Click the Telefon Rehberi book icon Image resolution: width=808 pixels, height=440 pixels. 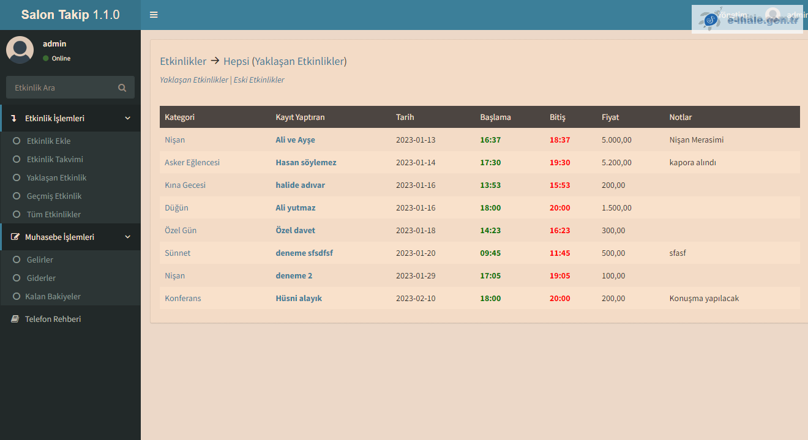click(x=15, y=319)
